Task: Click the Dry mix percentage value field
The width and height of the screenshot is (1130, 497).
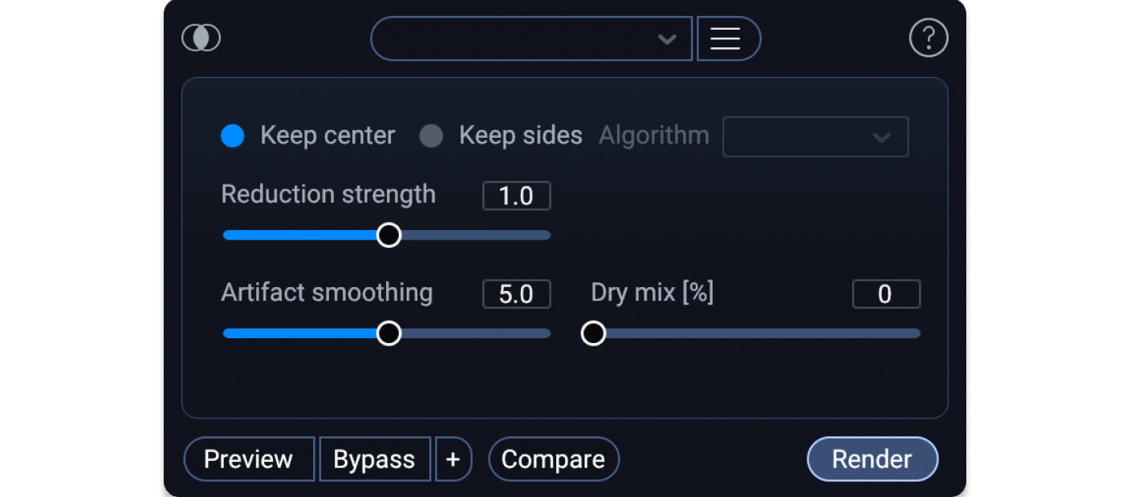Action: point(885,294)
